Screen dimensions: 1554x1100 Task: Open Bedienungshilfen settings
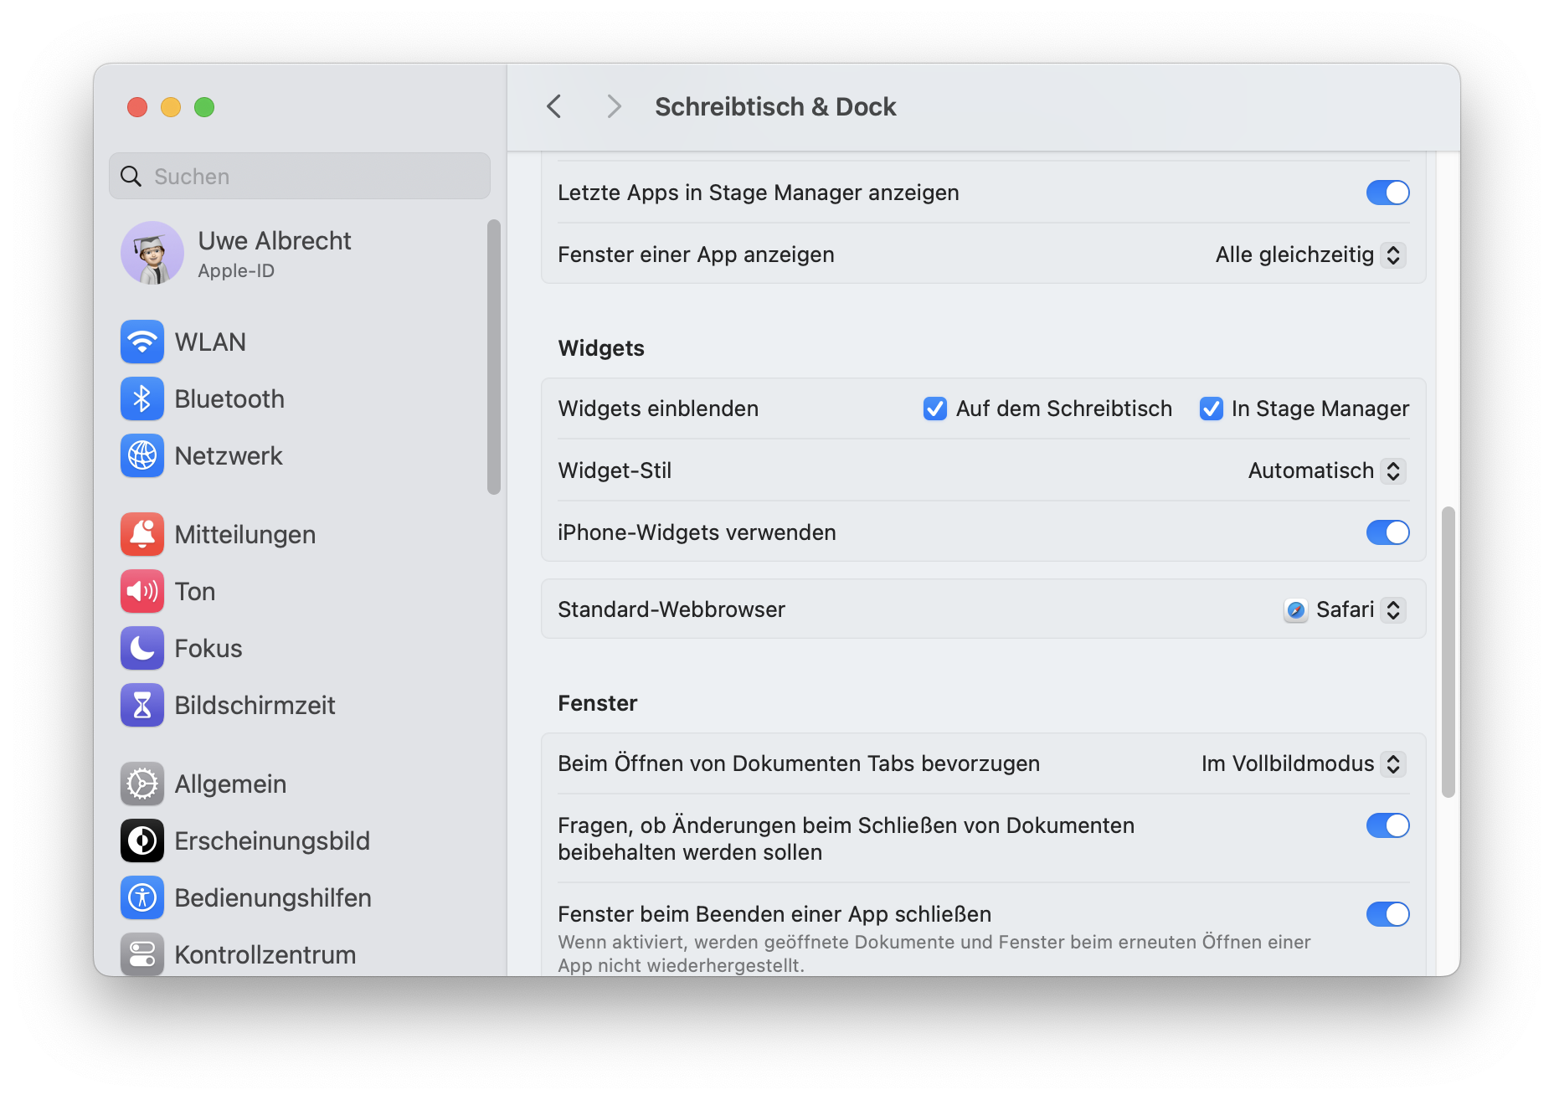pyautogui.click(x=142, y=897)
